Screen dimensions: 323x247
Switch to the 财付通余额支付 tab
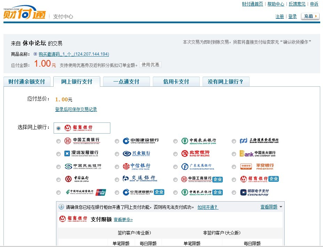[x=27, y=82]
